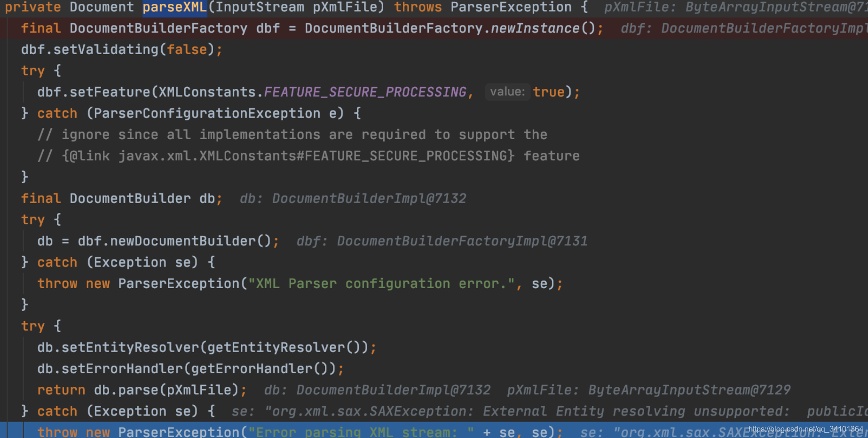868x438 pixels.
Task: Click the 'value:' parameter hint
Action: click(507, 92)
